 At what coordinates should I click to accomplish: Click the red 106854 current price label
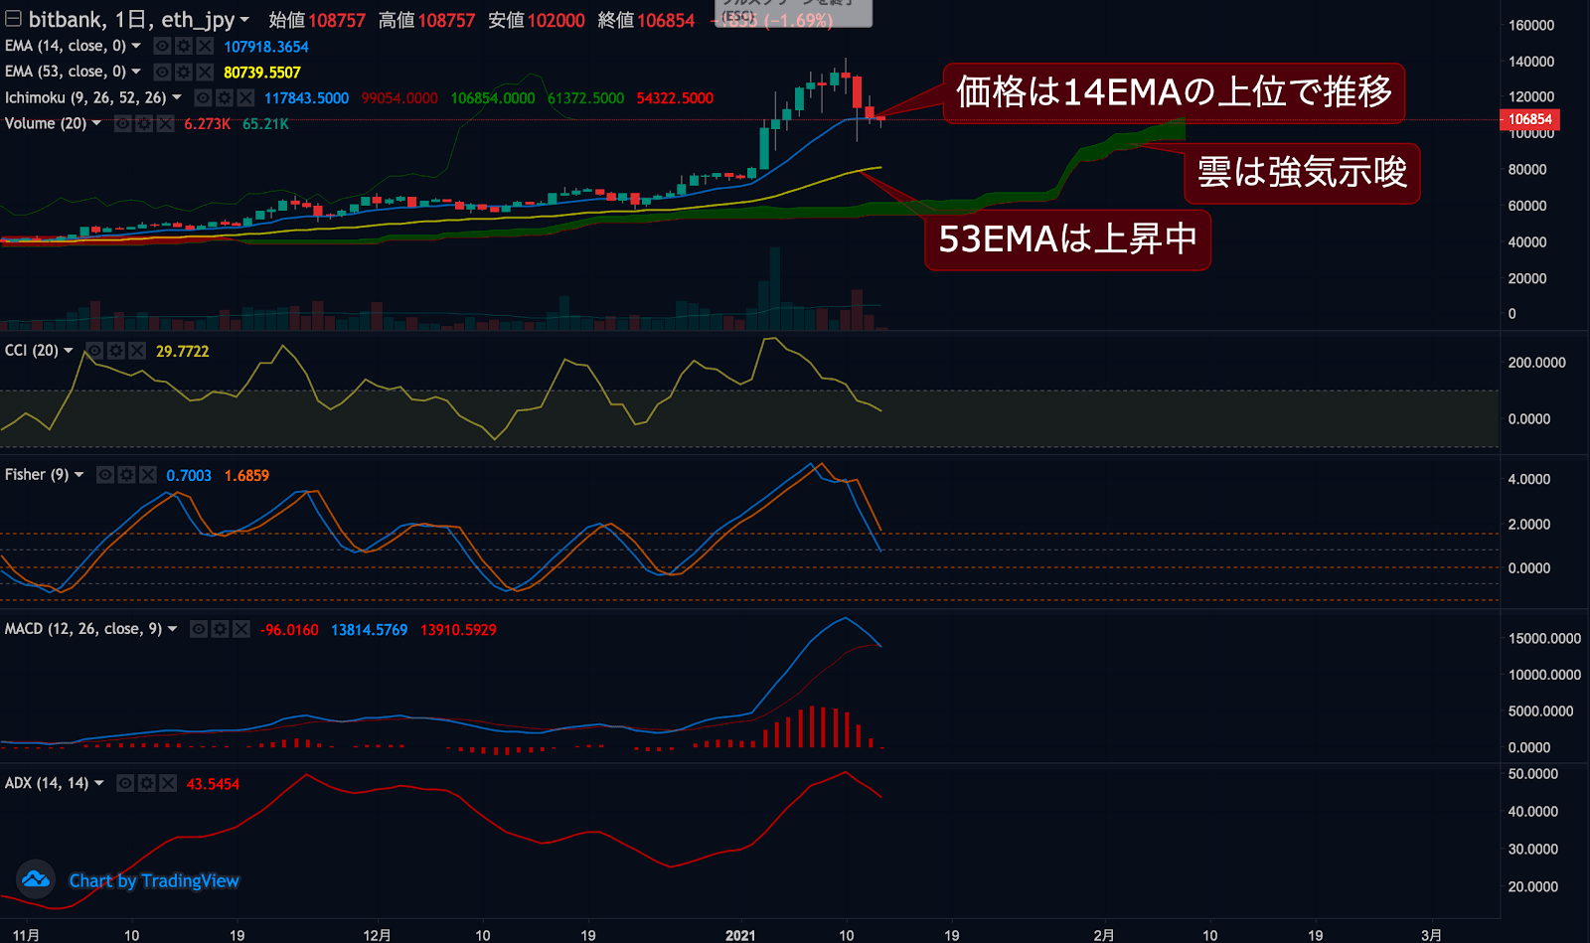[x=1529, y=119]
